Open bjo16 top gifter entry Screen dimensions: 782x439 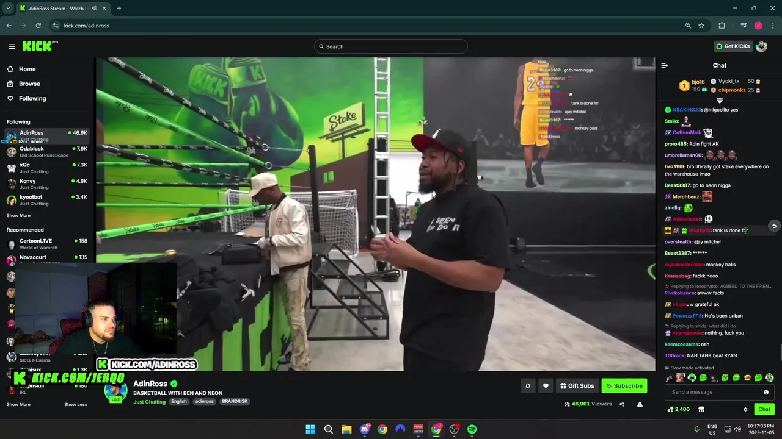pos(693,85)
